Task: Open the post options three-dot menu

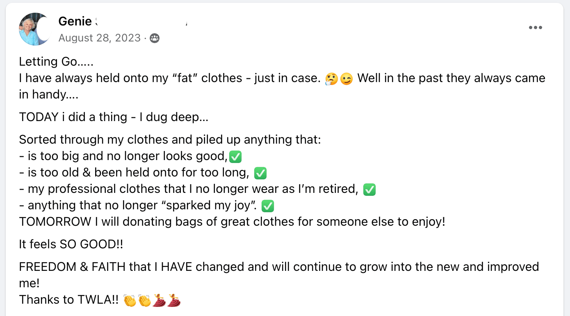Action: tap(535, 28)
